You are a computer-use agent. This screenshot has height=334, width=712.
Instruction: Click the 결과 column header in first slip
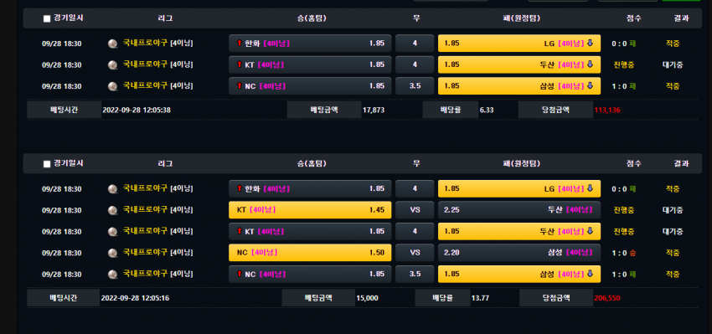click(681, 18)
